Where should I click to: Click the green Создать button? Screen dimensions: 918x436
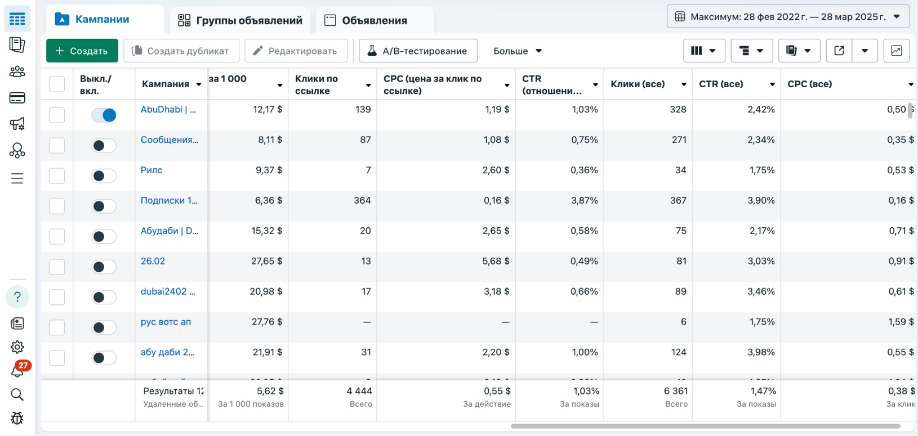click(x=82, y=51)
